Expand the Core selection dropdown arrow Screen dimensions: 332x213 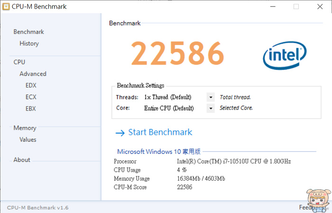211,108
